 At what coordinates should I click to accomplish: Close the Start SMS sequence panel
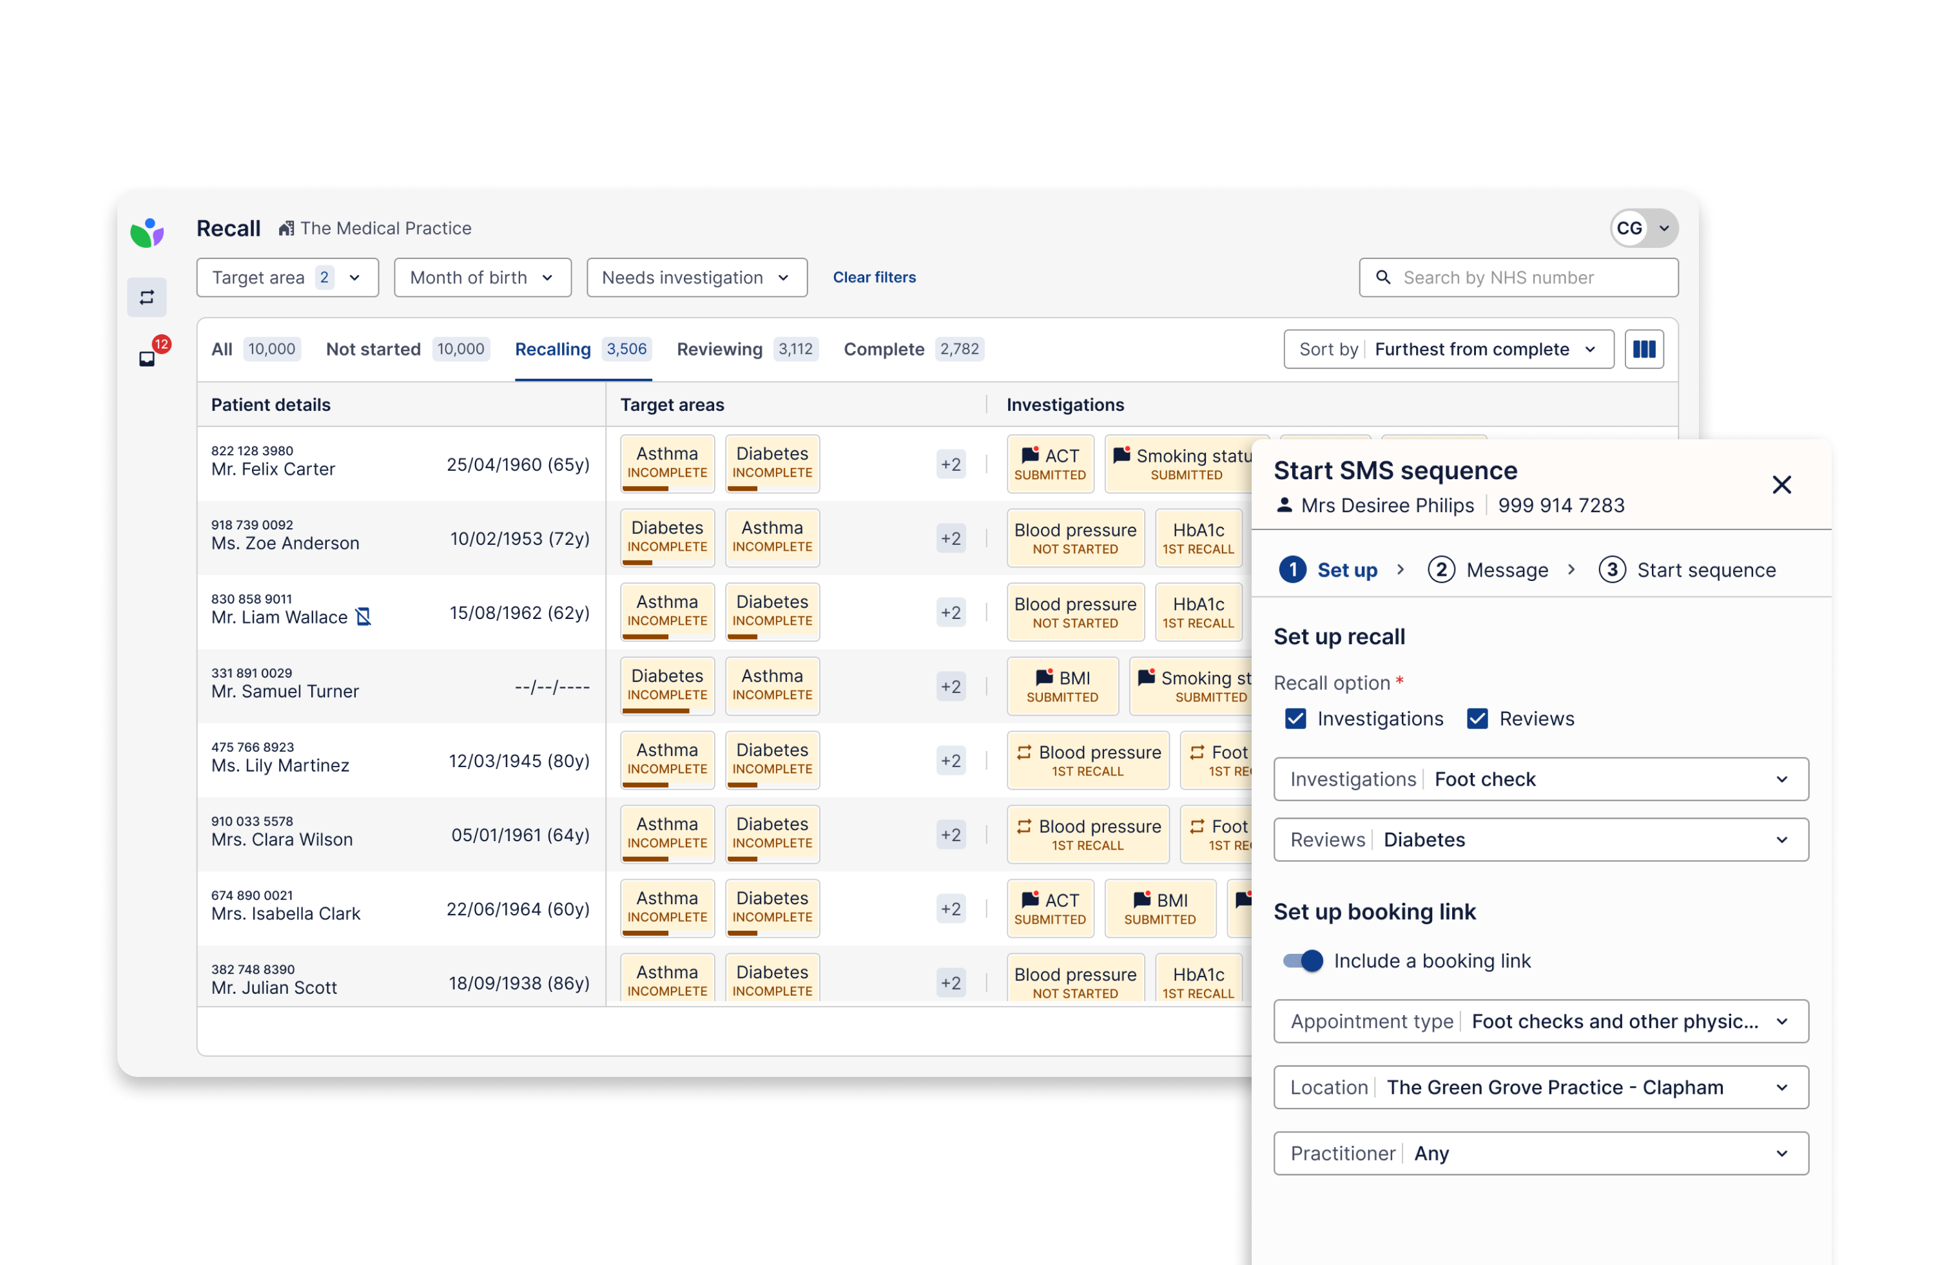tap(1781, 485)
